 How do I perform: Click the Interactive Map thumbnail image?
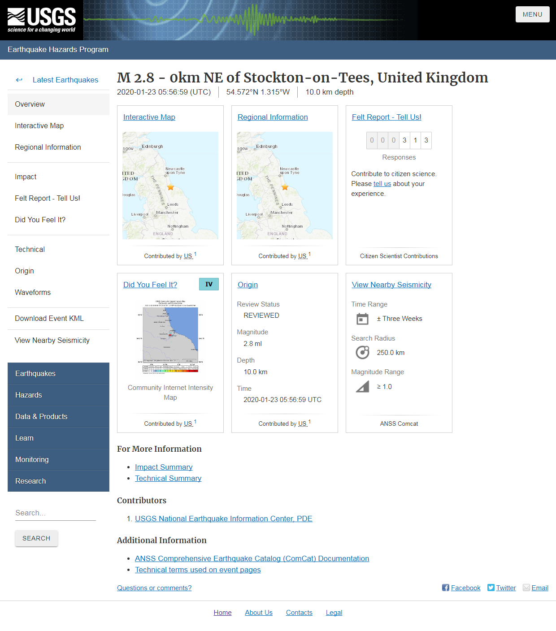pyautogui.click(x=170, y=186)
